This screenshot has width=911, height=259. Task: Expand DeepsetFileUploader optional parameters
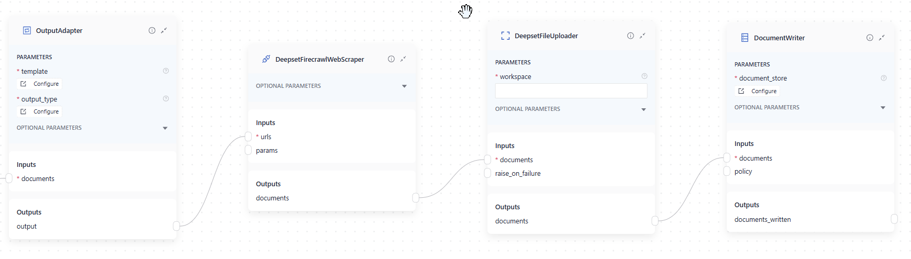(643, 109)
